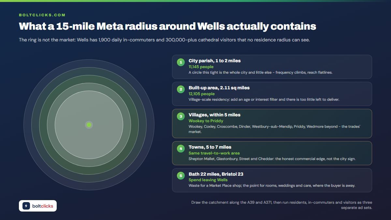Click the green number 4 badge
Image resolution: width=391 pixels, height=220 pixels.
(181, 149)
